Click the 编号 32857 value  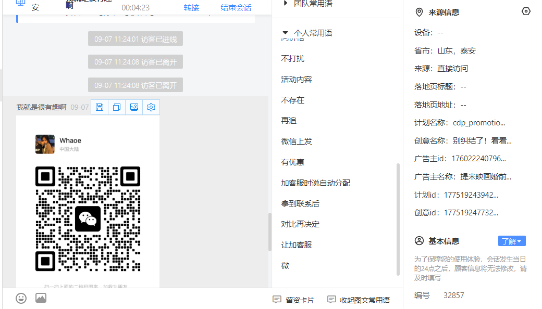[453, 295]
